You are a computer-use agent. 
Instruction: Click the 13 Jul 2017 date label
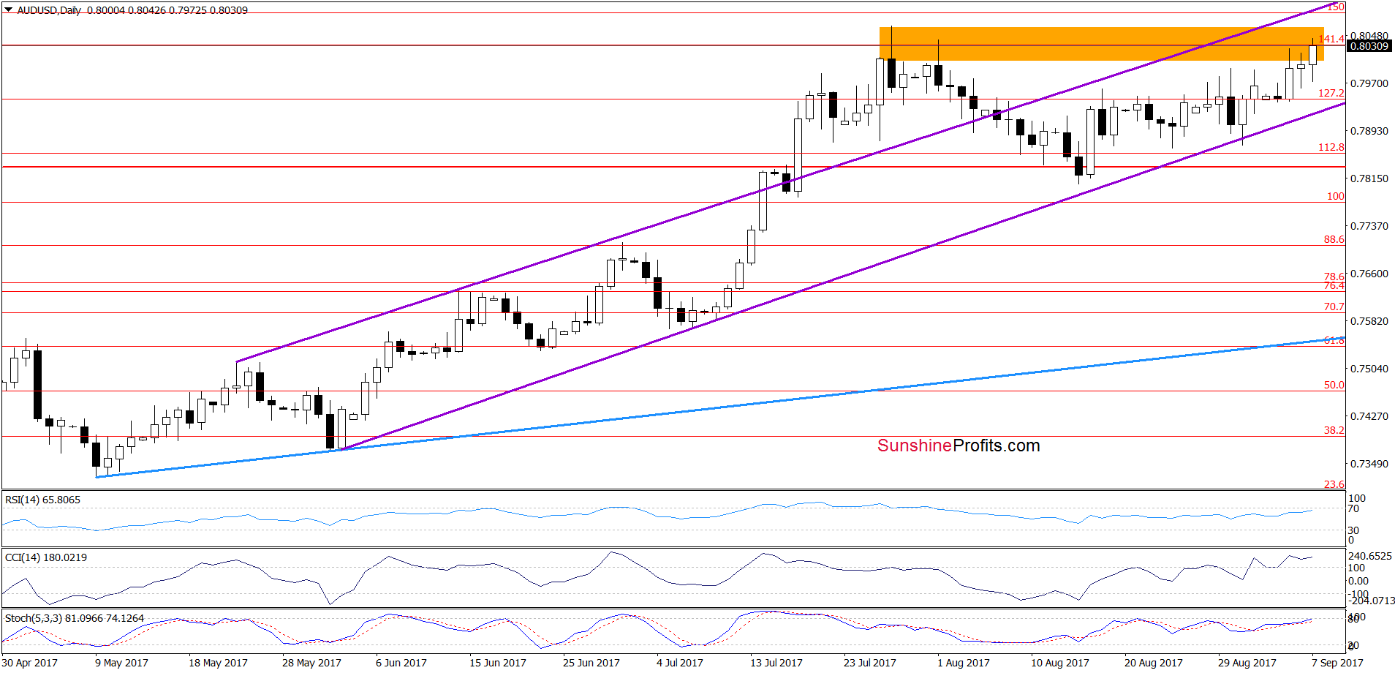point(776,663)
